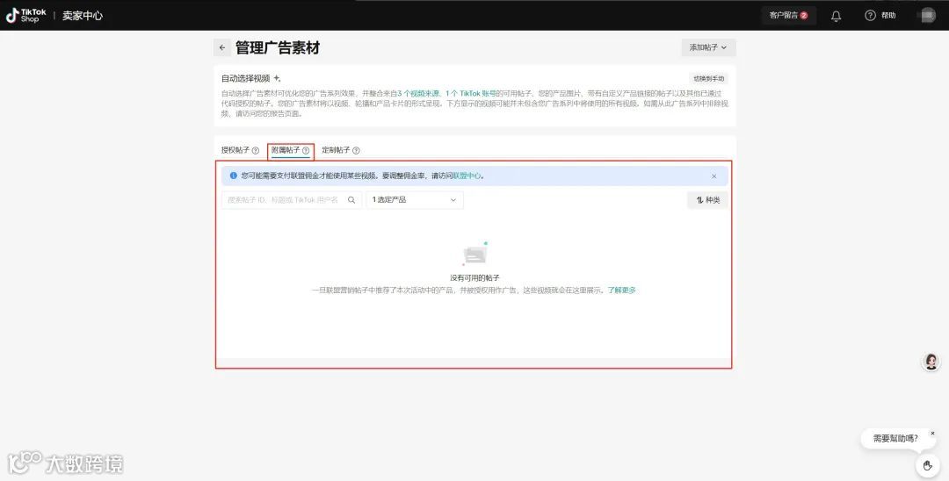This screenshot has width=949, height=481.
Task: Click the 管理广告素材 page title
Action: (277, 47)
